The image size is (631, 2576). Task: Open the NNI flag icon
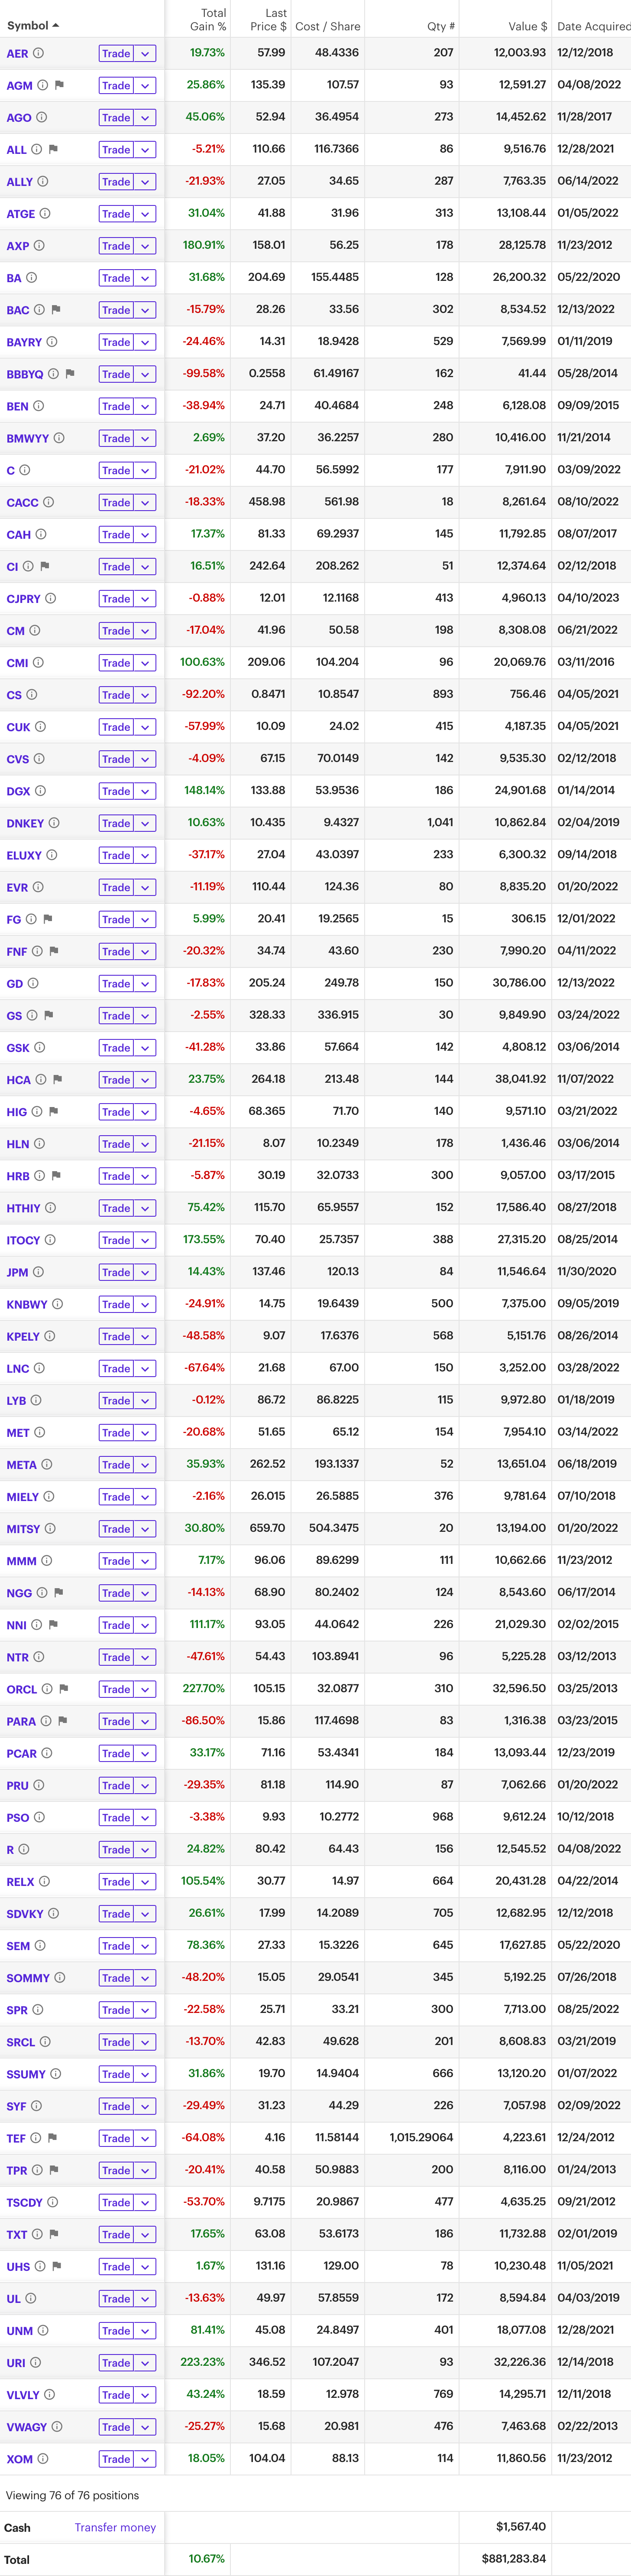point(54,1625)
